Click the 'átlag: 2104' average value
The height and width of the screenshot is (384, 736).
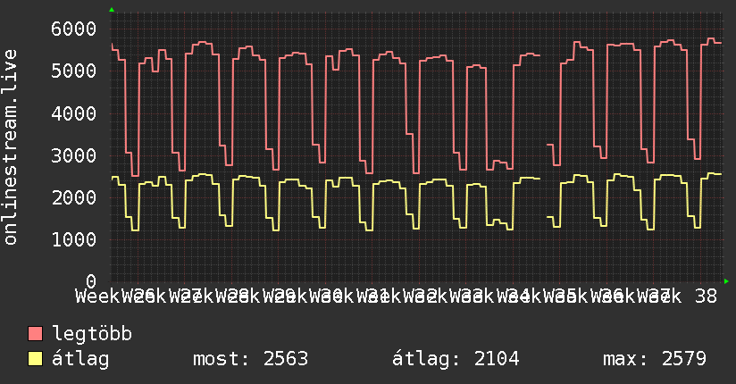(456, 359)
